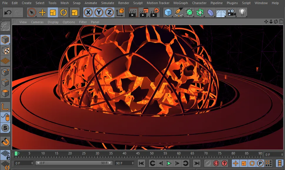Toggle Tweak mode mouse icon
This screenshot has height=170, width=285.
point(5,117)
